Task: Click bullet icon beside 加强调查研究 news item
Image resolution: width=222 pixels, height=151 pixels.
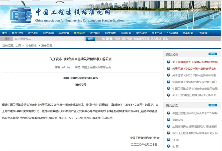Action: [168, 126]
